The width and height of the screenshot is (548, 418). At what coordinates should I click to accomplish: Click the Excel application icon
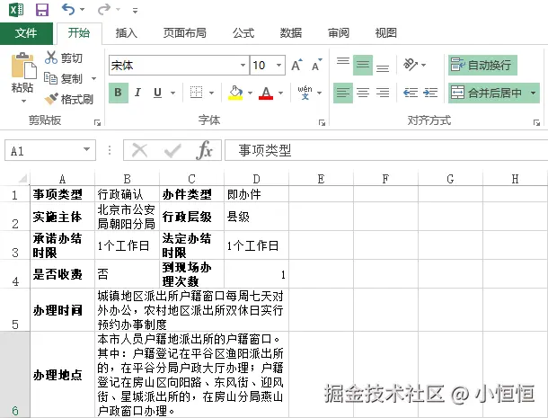(16, 9)
